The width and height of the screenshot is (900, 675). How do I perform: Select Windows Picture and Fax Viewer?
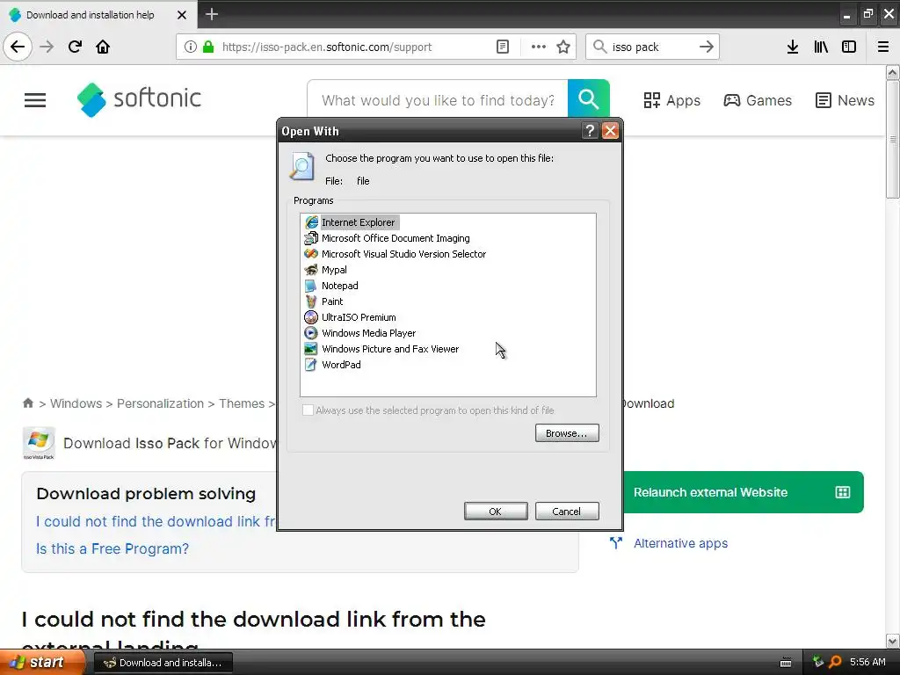[x=381, y=348]
